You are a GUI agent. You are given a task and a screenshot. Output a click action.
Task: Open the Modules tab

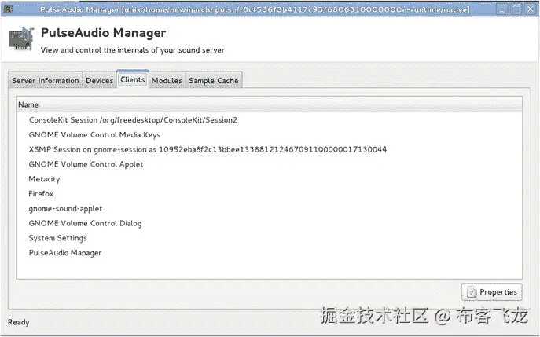click(167, 80)
